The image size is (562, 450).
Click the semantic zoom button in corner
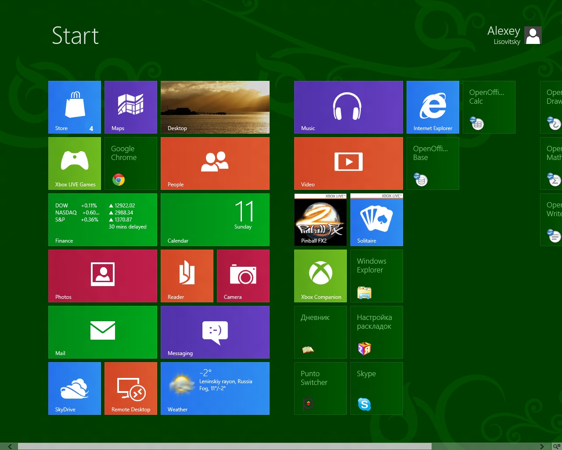coord(557,446)
